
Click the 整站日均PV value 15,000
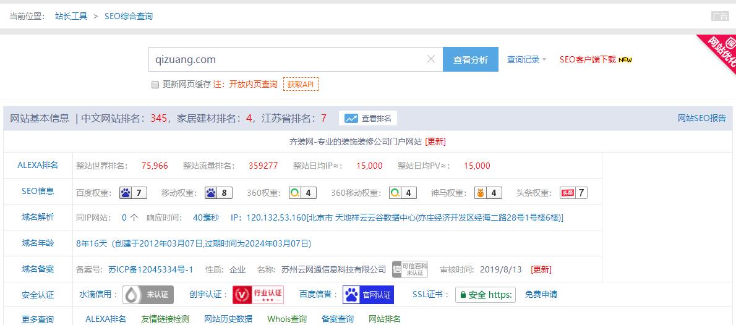click(477, 166)
